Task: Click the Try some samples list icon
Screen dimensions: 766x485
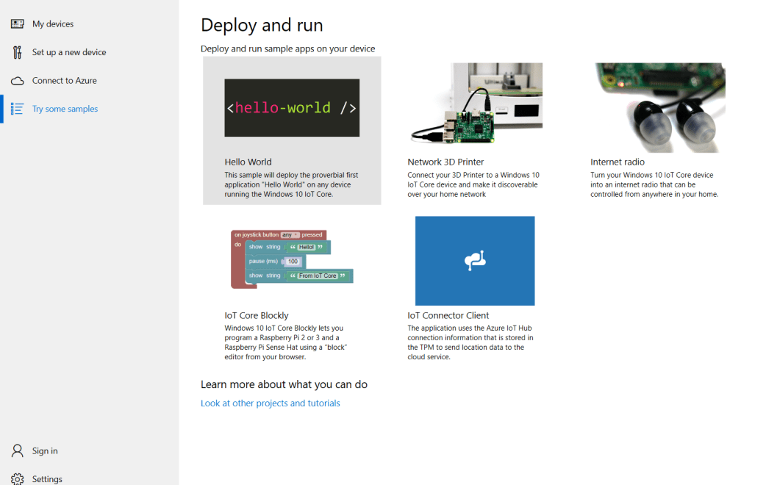Action: coord(16,108)
